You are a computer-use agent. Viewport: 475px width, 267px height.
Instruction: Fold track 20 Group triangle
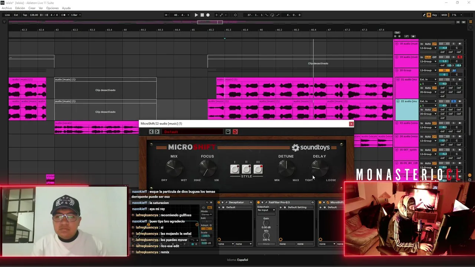pos(397,70)
